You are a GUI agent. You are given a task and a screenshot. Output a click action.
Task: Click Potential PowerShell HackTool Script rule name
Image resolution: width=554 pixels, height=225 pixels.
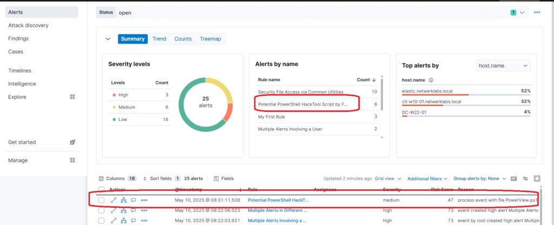303,104
